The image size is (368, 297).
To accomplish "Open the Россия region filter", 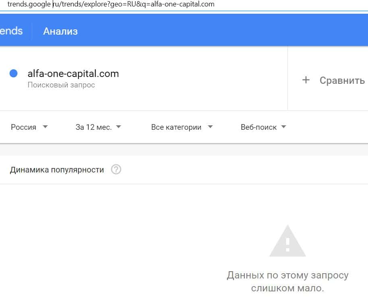I will click(x=24, y=127).
